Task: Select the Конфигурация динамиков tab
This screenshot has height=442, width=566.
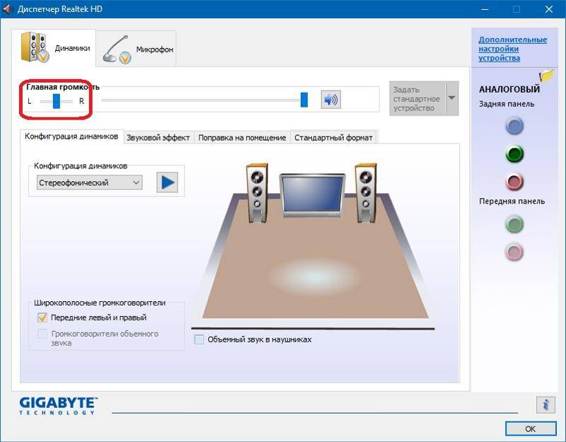Action: point(71,136)
